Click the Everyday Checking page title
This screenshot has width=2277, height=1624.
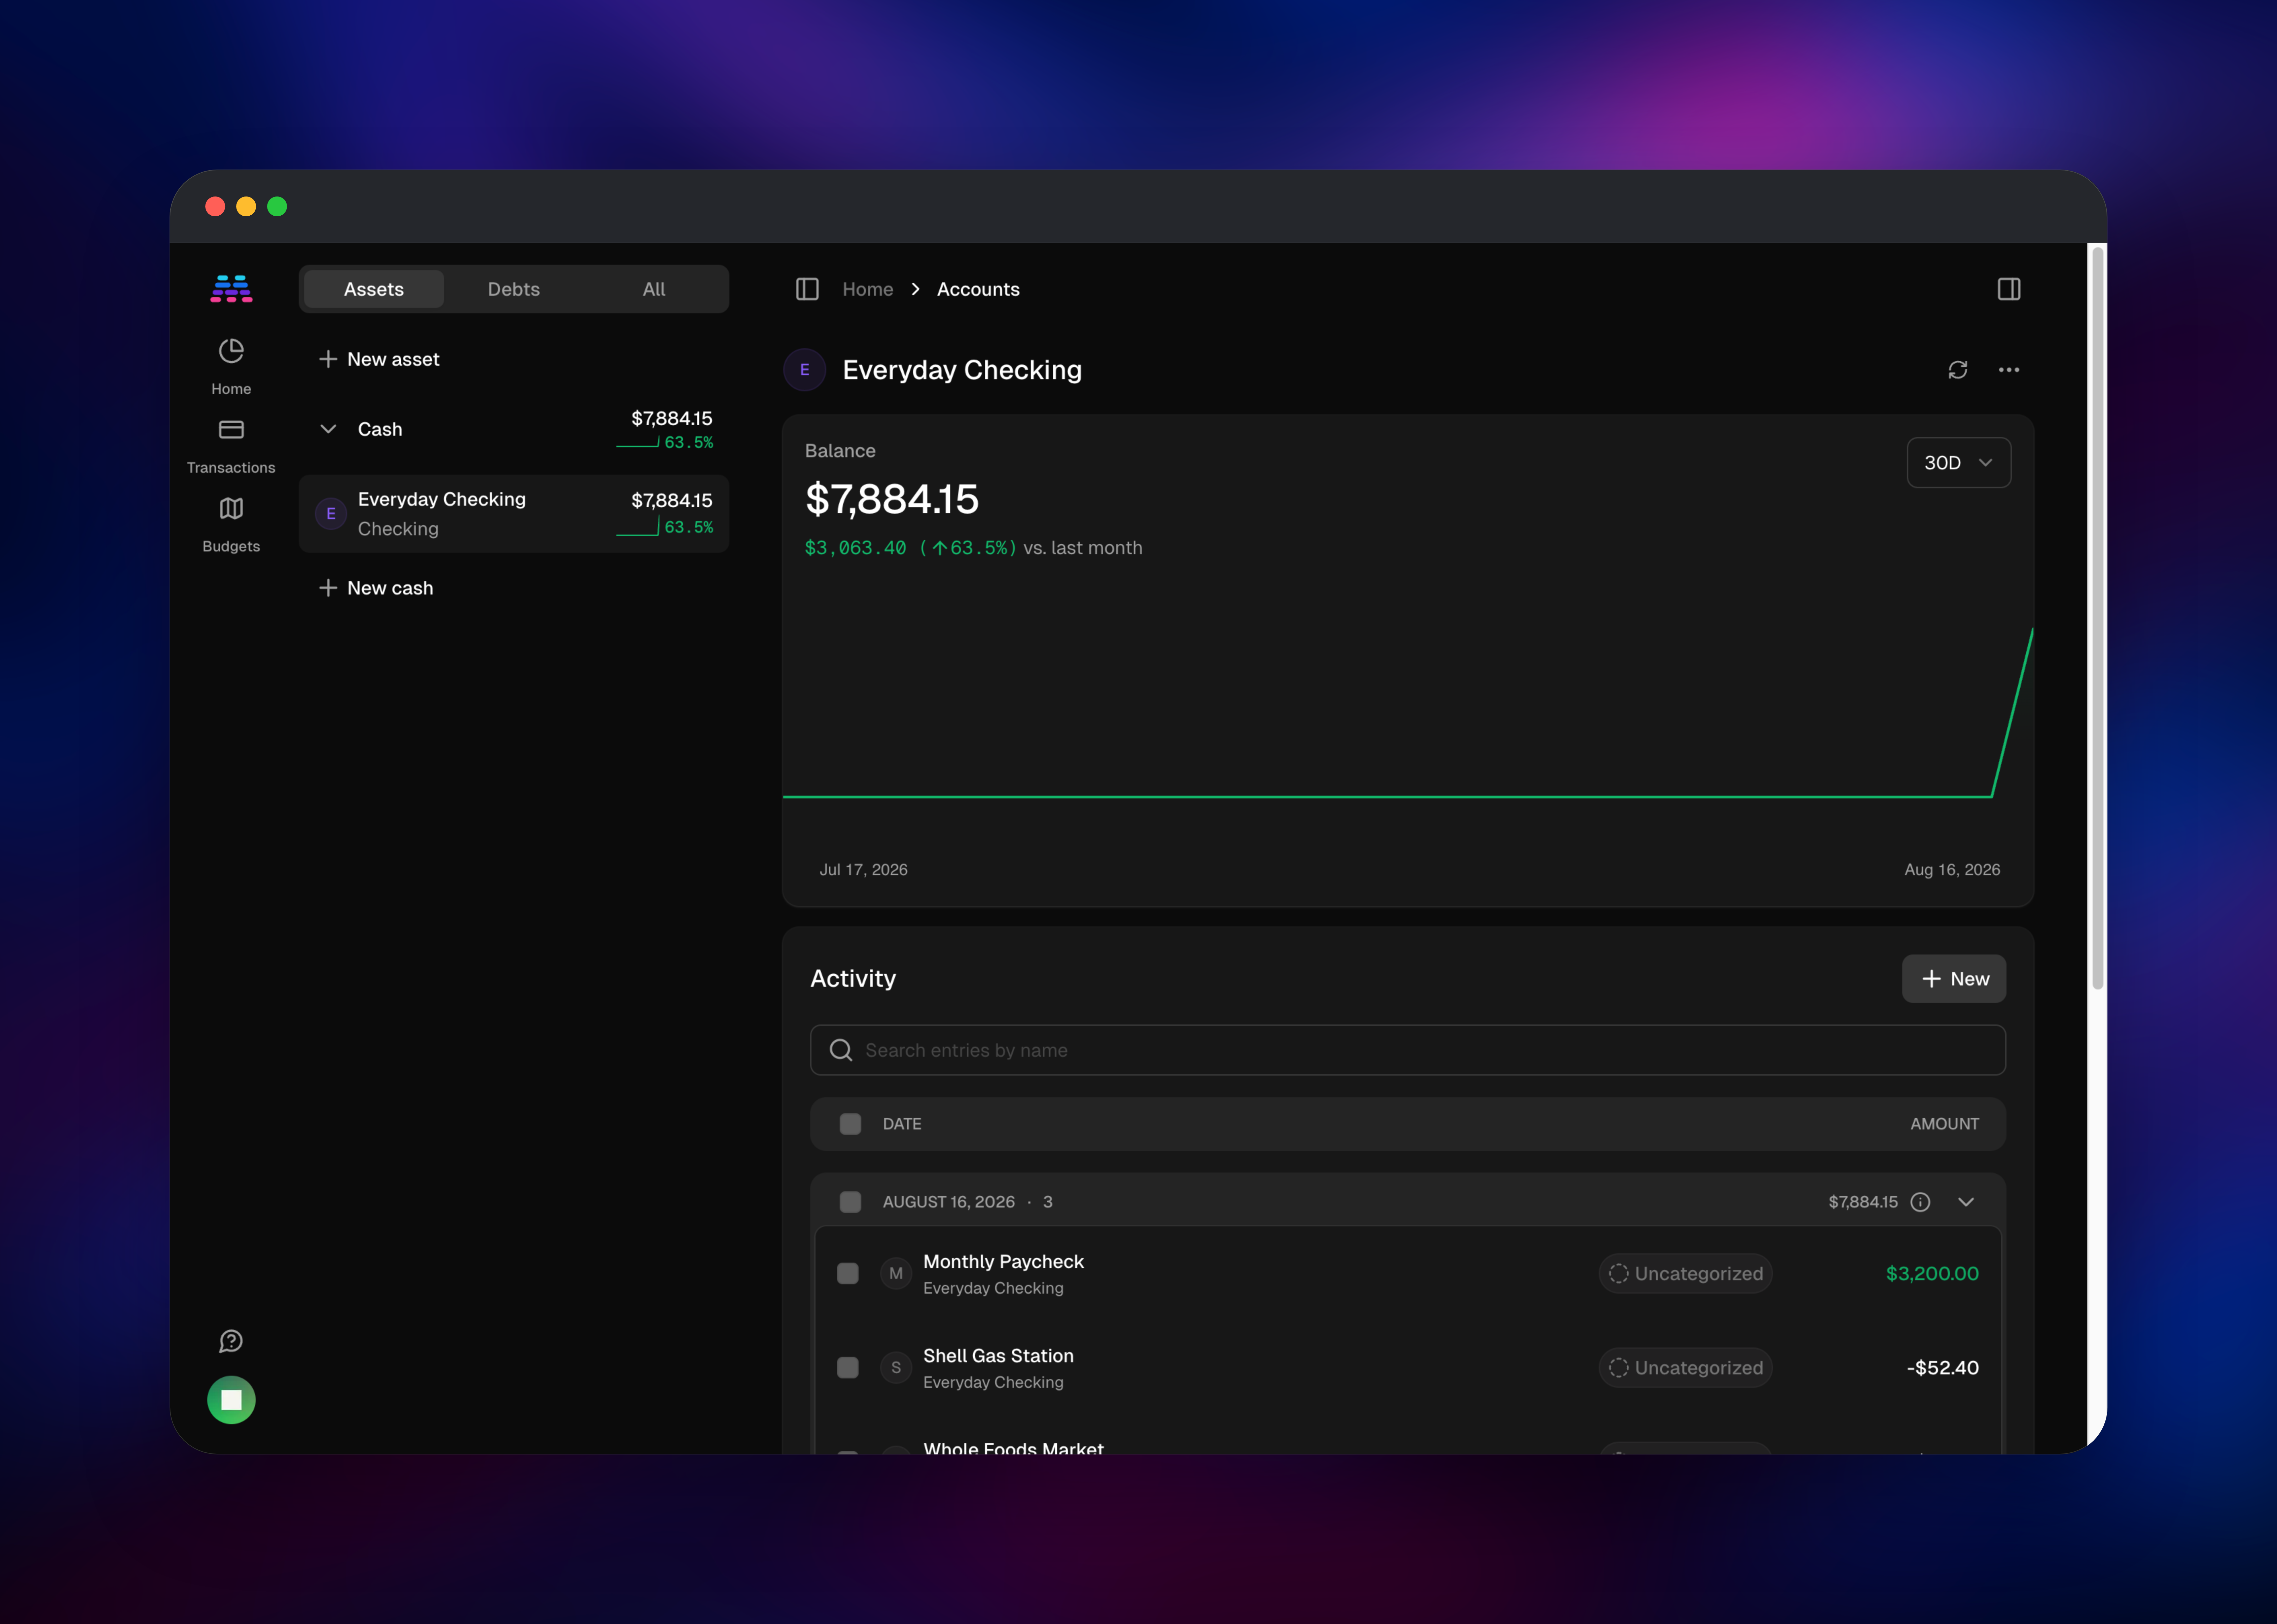pyautogui.click(x=962, y=370)
